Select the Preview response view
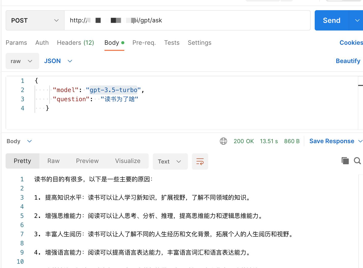Image resolution: width=363 pixels, height=268 pixels. point(87,161)
